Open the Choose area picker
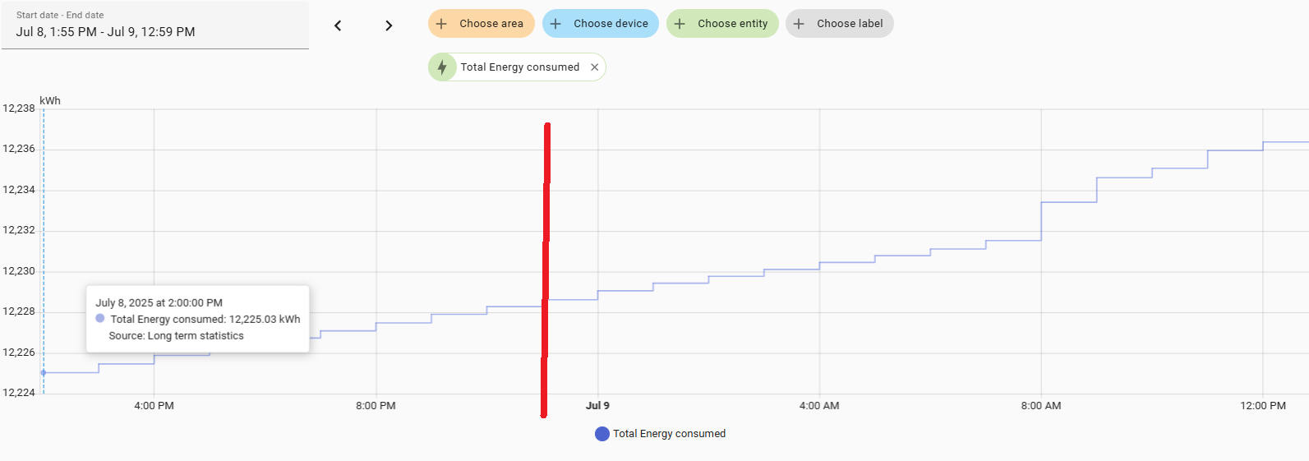 coord(482,24)
